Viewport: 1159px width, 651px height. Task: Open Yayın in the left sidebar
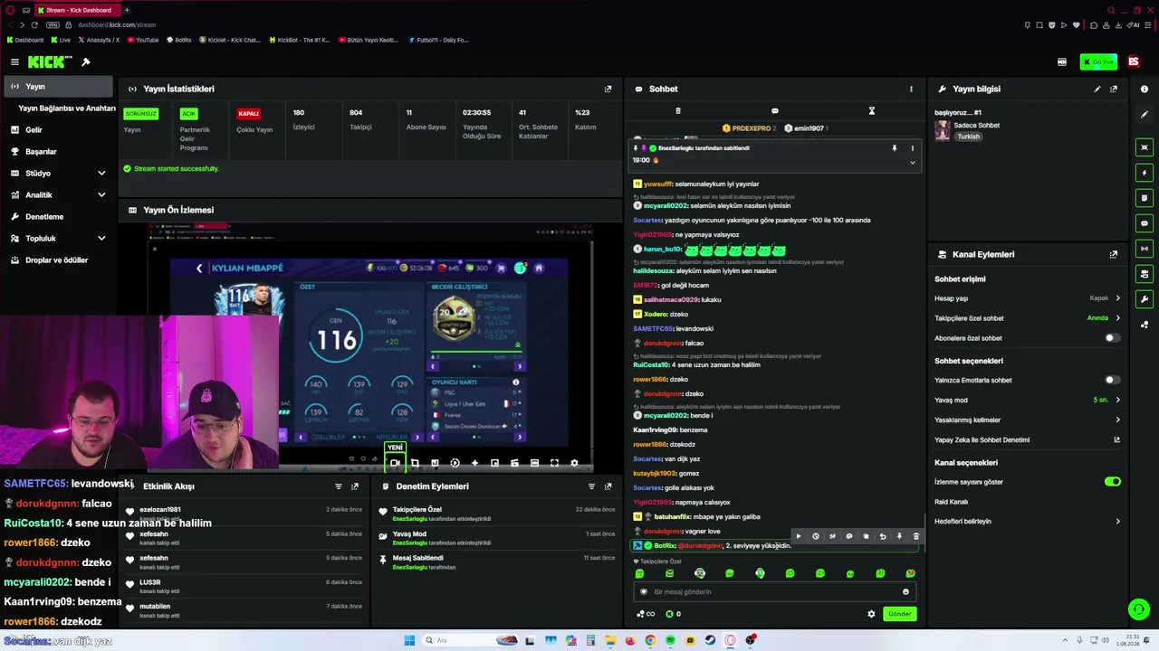[x=58, y=87]
